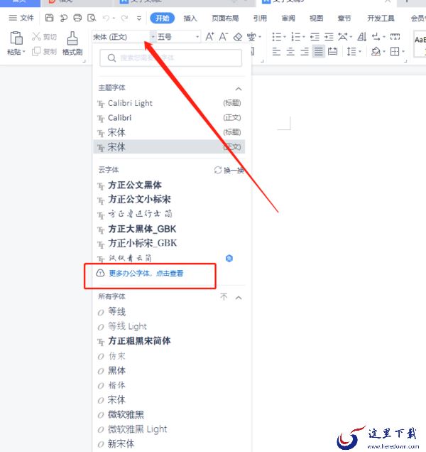Click the Redo arrow icon

[x=124, y=18]
